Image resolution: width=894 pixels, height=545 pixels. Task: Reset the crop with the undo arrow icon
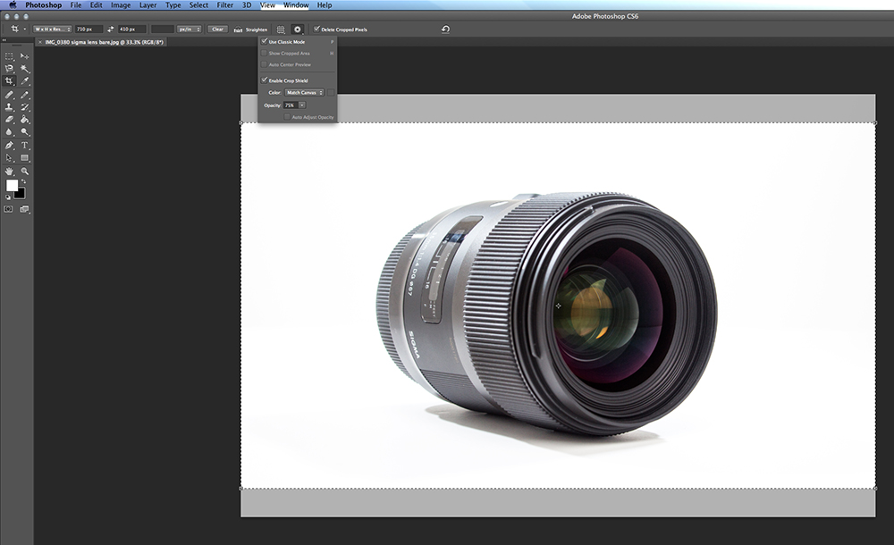pyautogui.click(x=445, y=29)
